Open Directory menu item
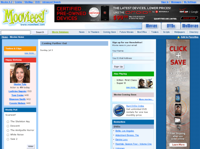The width and height of the screenshot is (200, 149). pyautogui.click(x=194, y=32)
